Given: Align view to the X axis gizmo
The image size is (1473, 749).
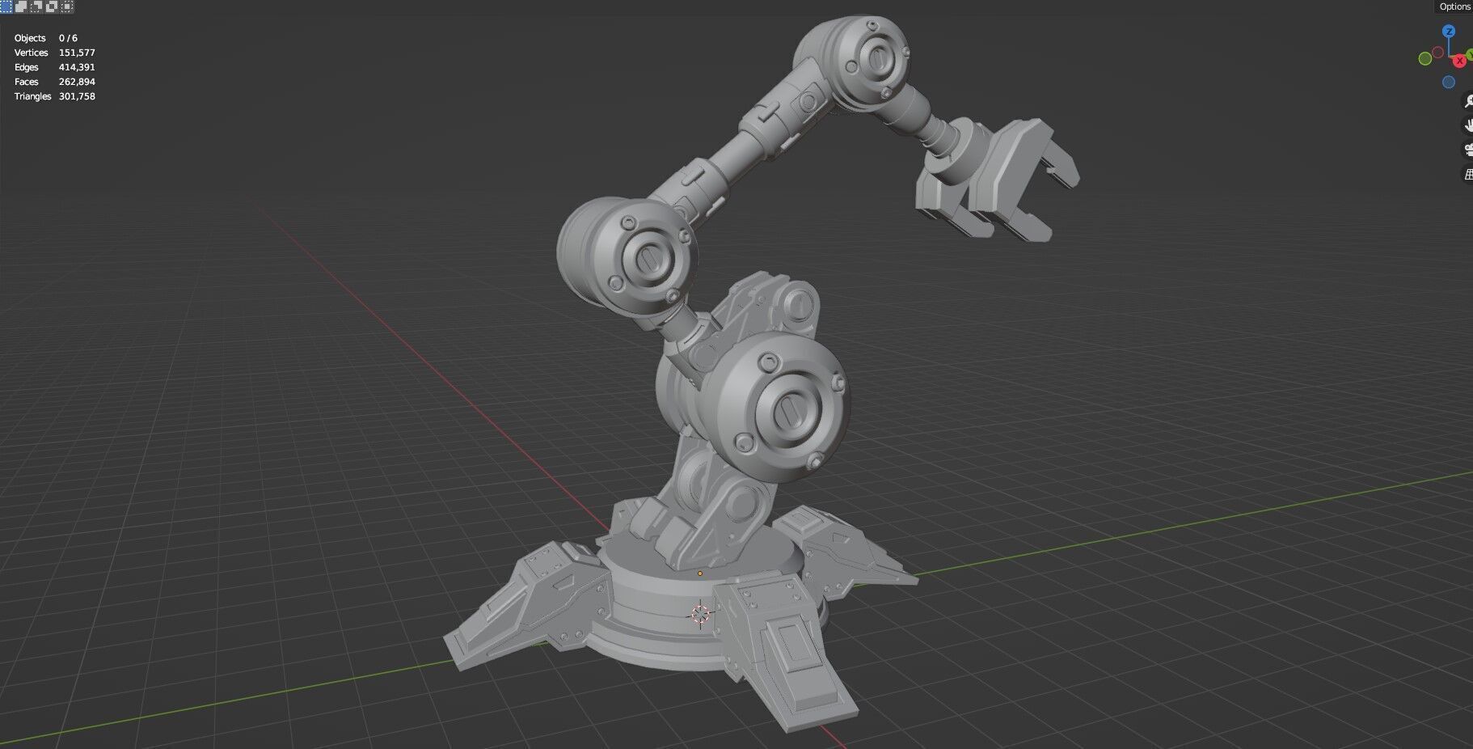Looking at the screenshot, I should (1459, 61).
